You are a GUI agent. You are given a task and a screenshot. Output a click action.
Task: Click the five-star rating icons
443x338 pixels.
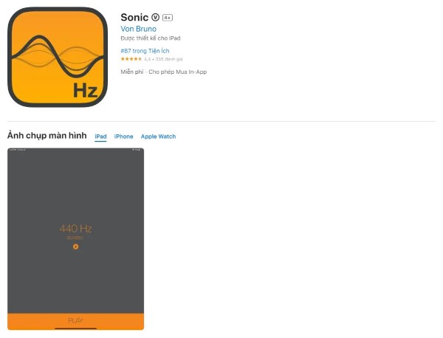tap(131, 59)
